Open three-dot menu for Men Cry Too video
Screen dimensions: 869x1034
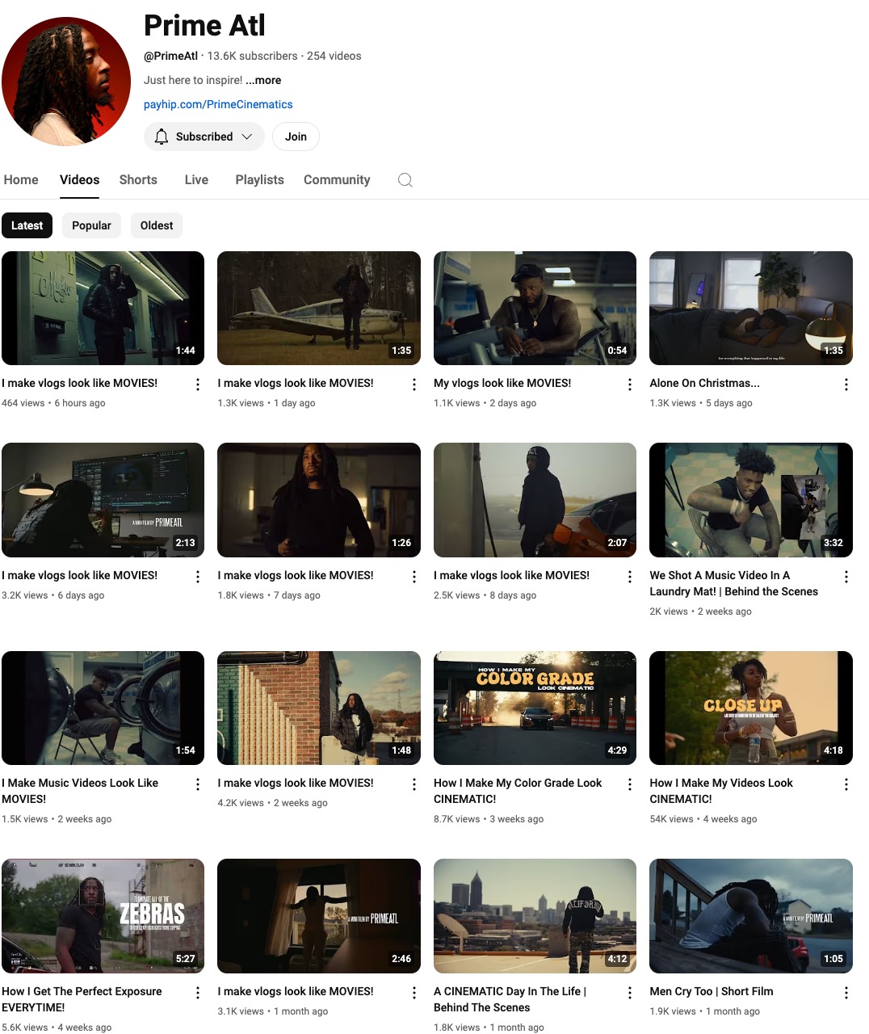[x=846, y=993]
